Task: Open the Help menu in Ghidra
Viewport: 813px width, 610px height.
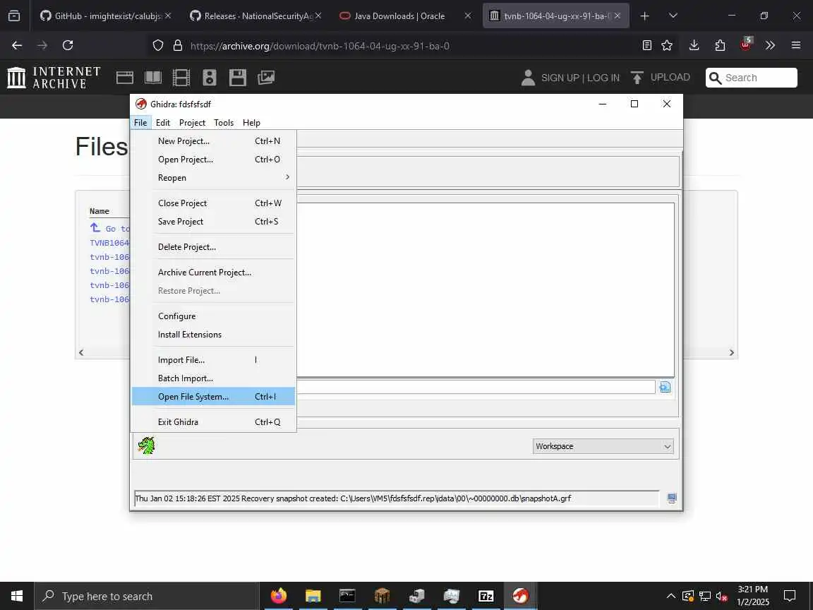Action: point(251,123)
